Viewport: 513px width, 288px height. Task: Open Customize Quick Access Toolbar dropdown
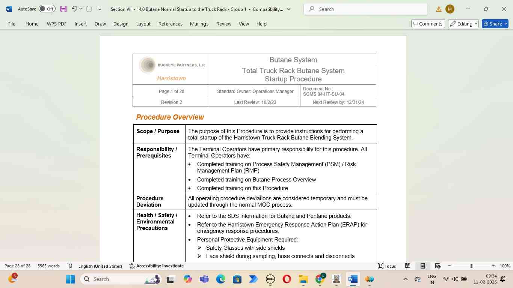click(x=100, y=9)
